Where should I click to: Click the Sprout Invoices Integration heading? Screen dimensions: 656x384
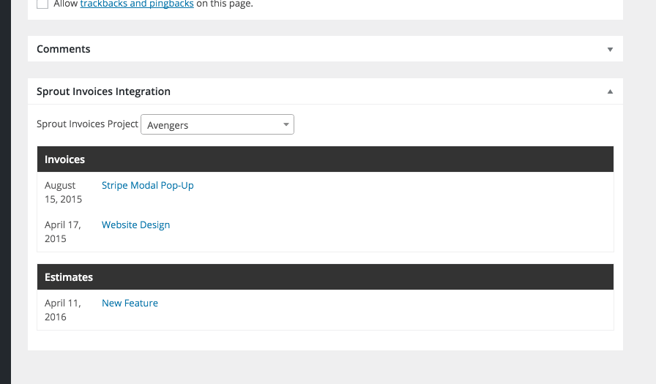(103, 91)
